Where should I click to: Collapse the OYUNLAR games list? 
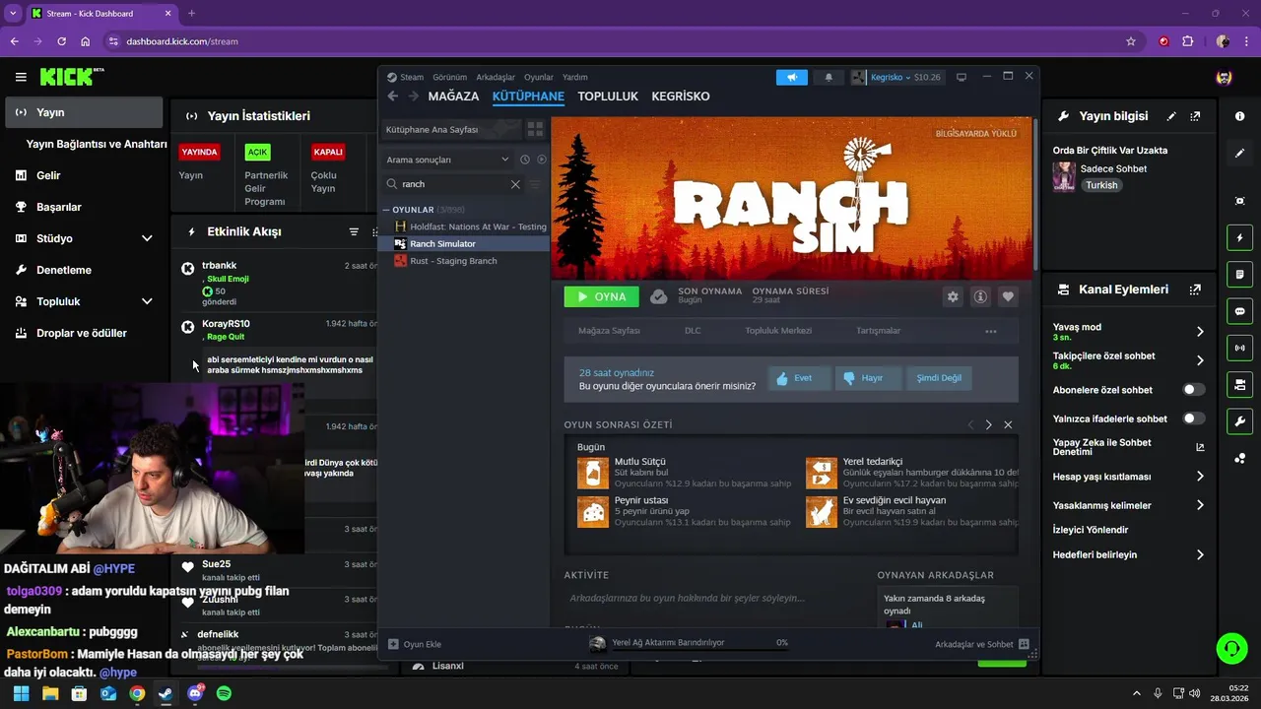(x=386, y=210)
